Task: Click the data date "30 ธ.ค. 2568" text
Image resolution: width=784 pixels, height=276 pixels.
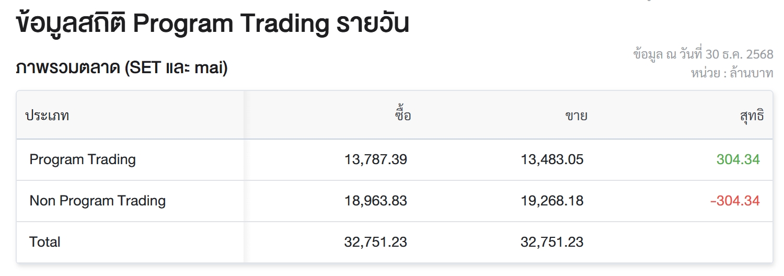Action: pyautogui.click(x=739, y=54)
